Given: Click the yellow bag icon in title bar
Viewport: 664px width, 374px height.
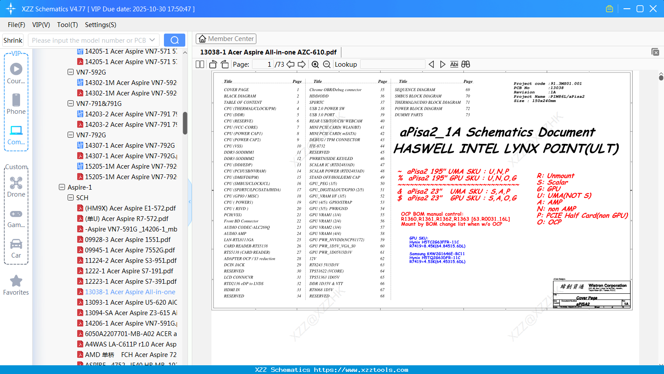Looking at the screenshot, I should 610,9.
